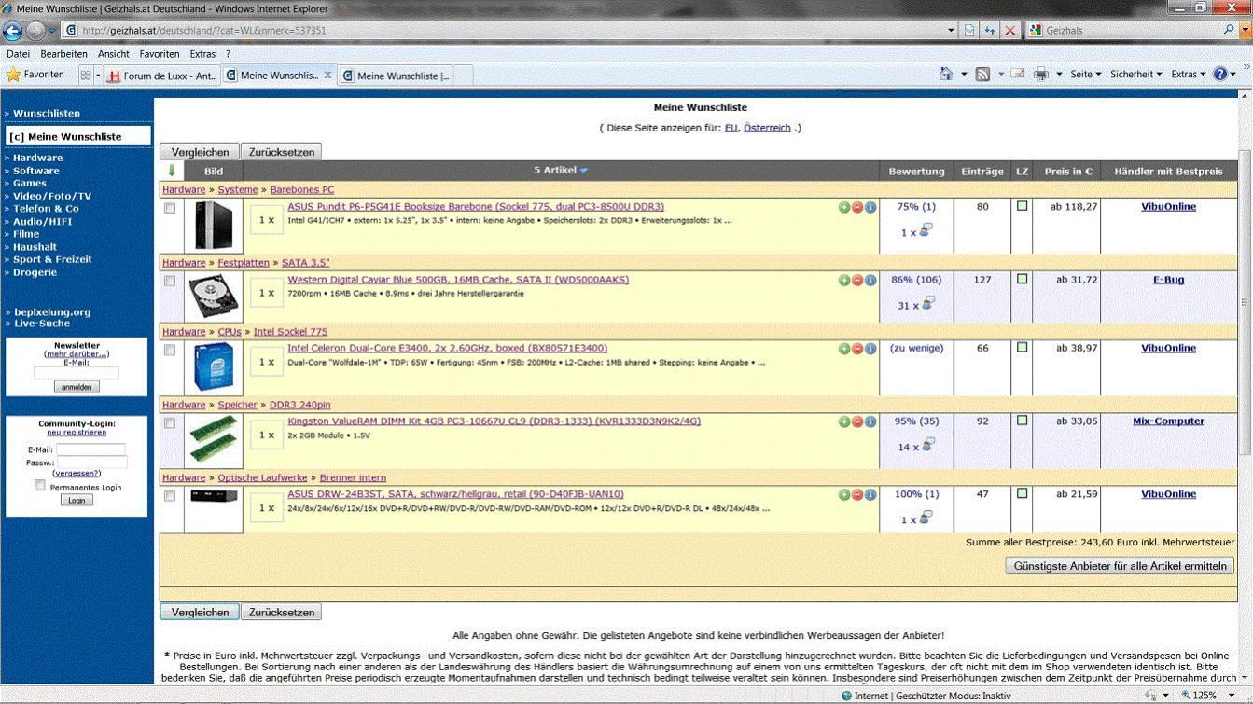Open user reviews icon for Western Digital drive
1253x704 pixels.
[x=926, y=304]
